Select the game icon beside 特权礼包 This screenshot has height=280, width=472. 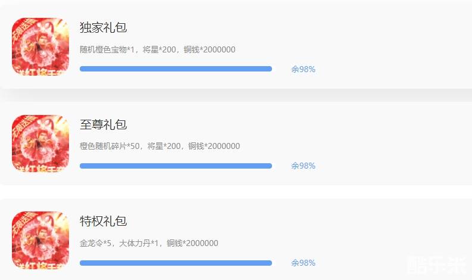(x=40, y=240)
